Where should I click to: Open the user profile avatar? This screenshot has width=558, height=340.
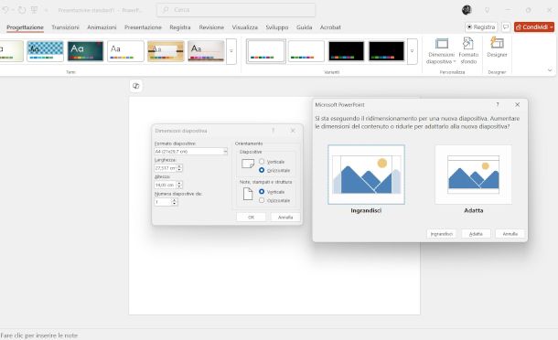[x=467, y=10]
